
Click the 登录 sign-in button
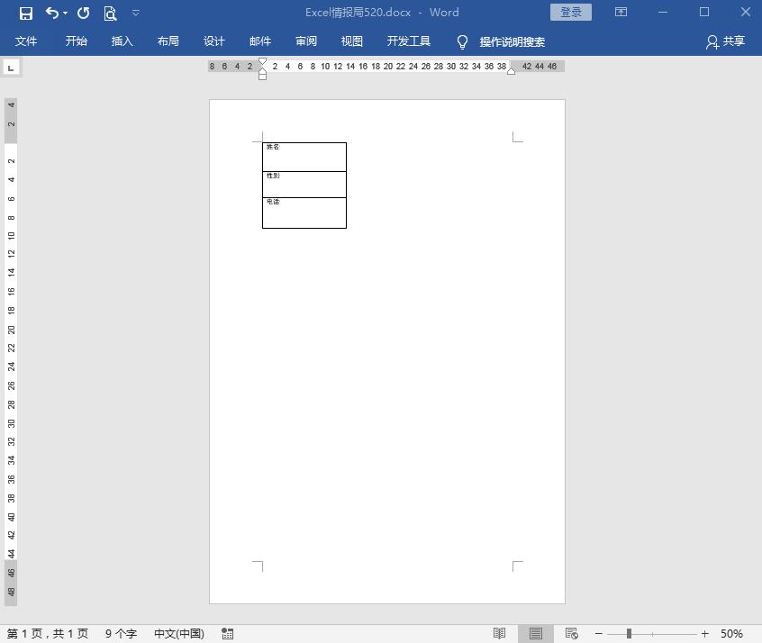[571, 13]
